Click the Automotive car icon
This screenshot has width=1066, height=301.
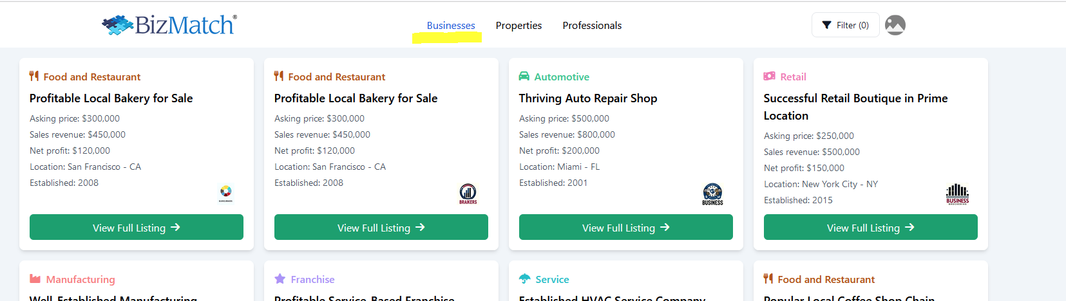pyautogui.click(x=524, y=77)
